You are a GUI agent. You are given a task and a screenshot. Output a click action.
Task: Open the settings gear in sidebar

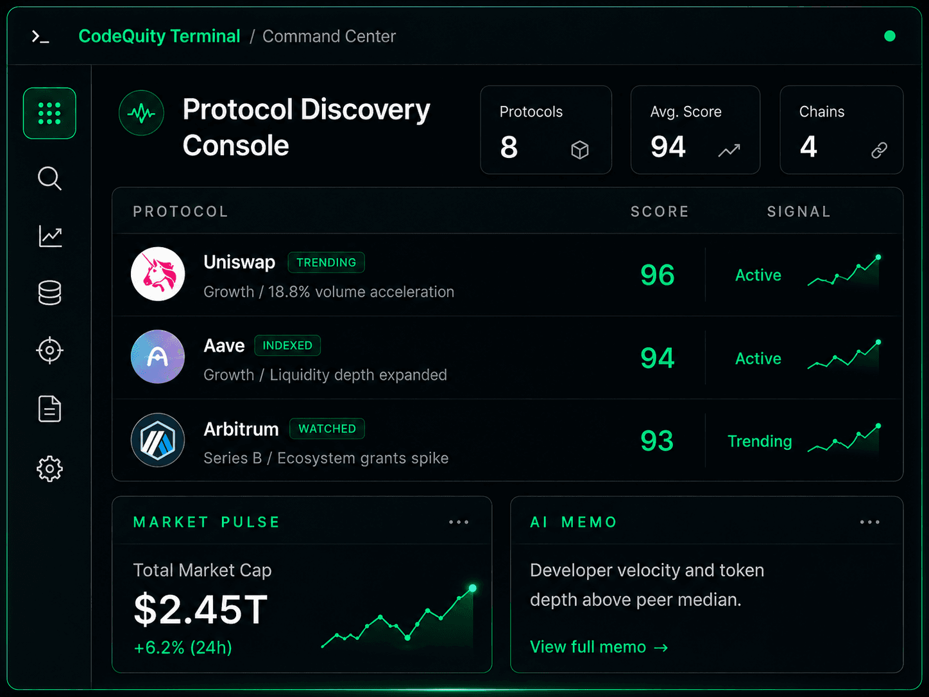click(49, 469)
